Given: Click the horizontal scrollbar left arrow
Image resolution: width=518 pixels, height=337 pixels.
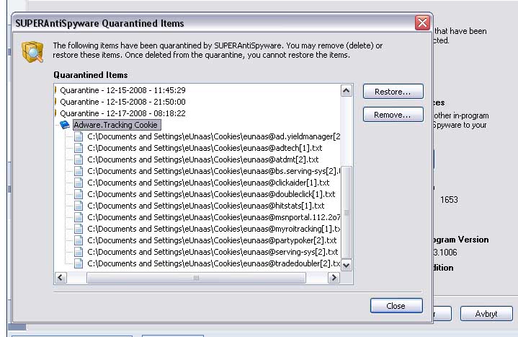Looking at the screenshot, I should click(61, 278).
